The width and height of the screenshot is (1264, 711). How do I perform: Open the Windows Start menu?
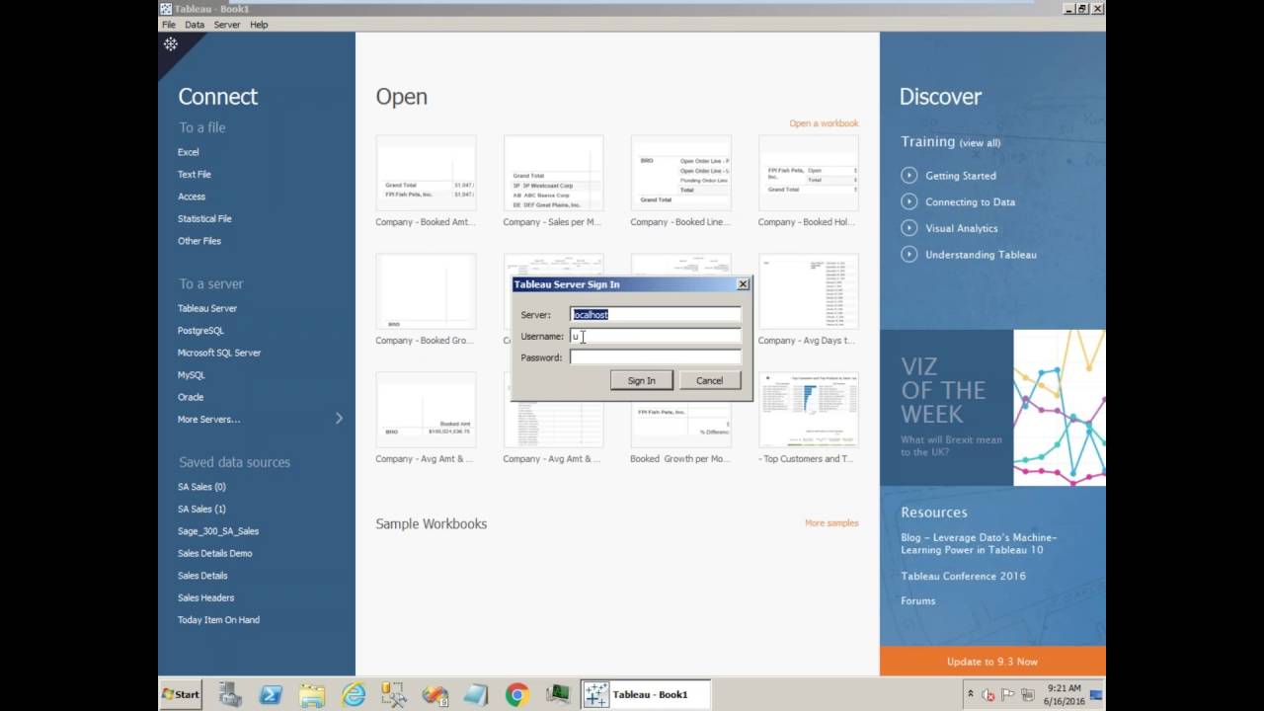click(x=182, y=694)
